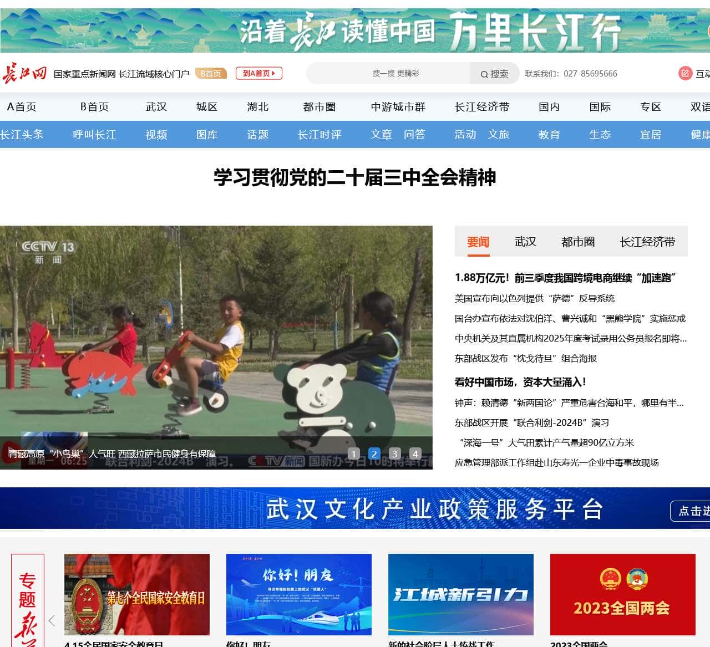Jump to slide 3 of news carousel
This screenshot has height=647, width=710.
point(394,454)
